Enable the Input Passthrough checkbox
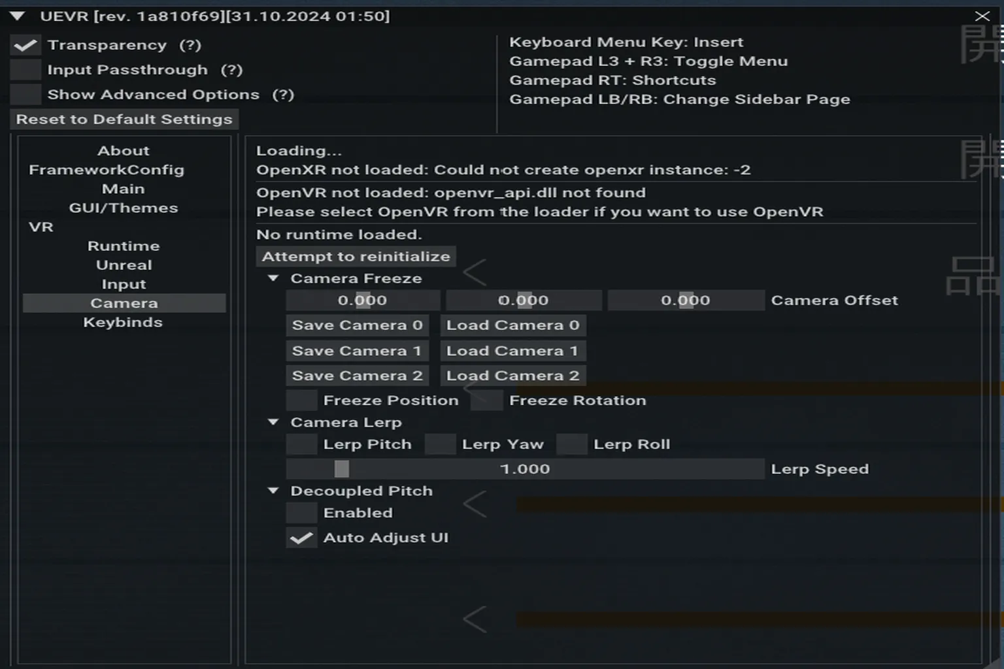This screenshot has height=669, width=1004. pos(26,70)
